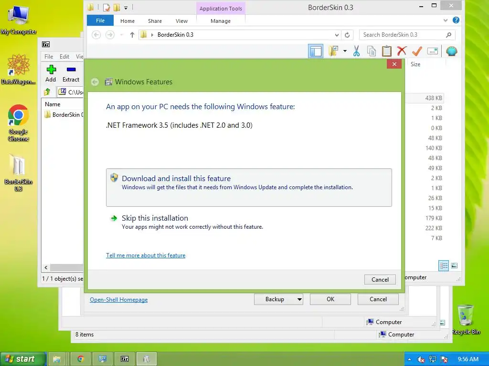Image resolution: width=489 pixels, height=366 pixels.
Task: Open My Computer desktop icon
Action: pos(19,20)
